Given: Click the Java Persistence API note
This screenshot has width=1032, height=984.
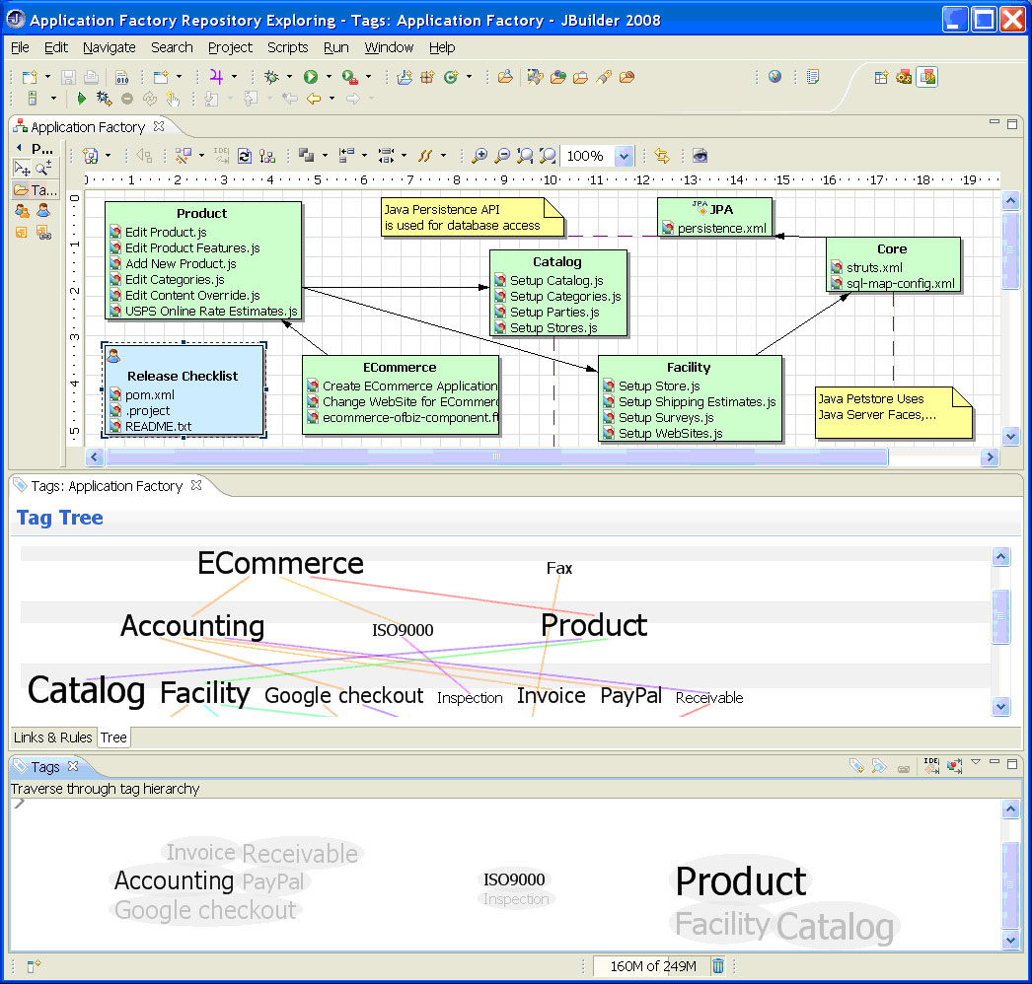Looking at the screenshot, I should pos(473,218).
